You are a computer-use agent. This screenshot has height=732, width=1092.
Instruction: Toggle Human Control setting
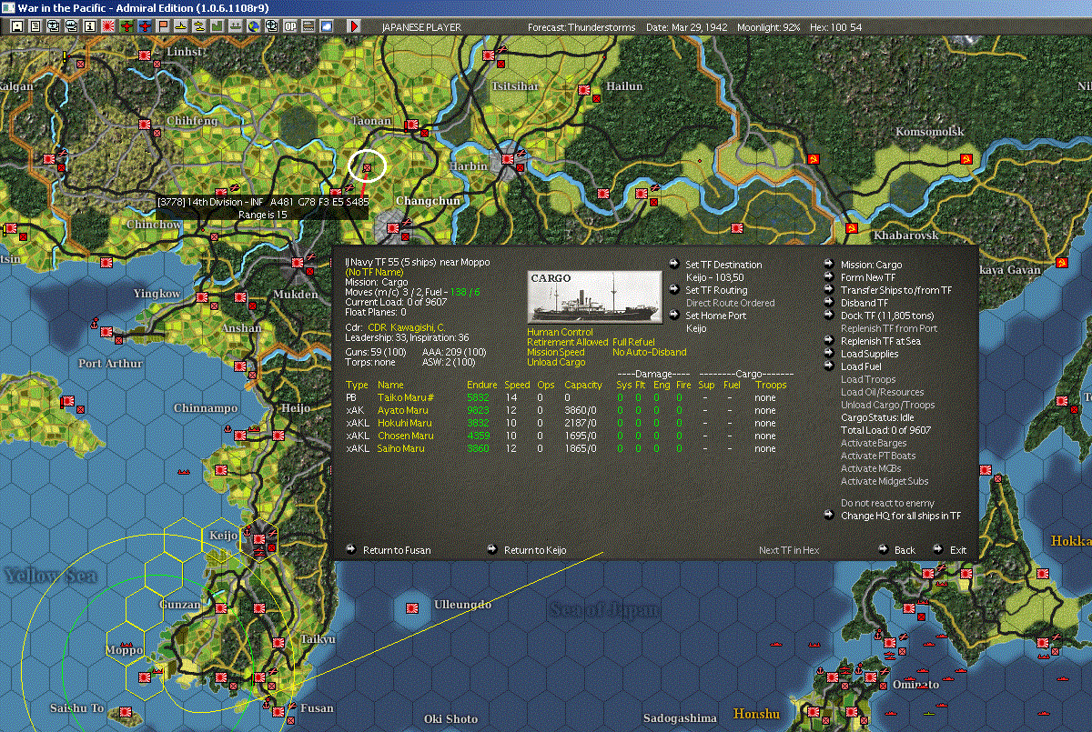(x=560, y=332)
